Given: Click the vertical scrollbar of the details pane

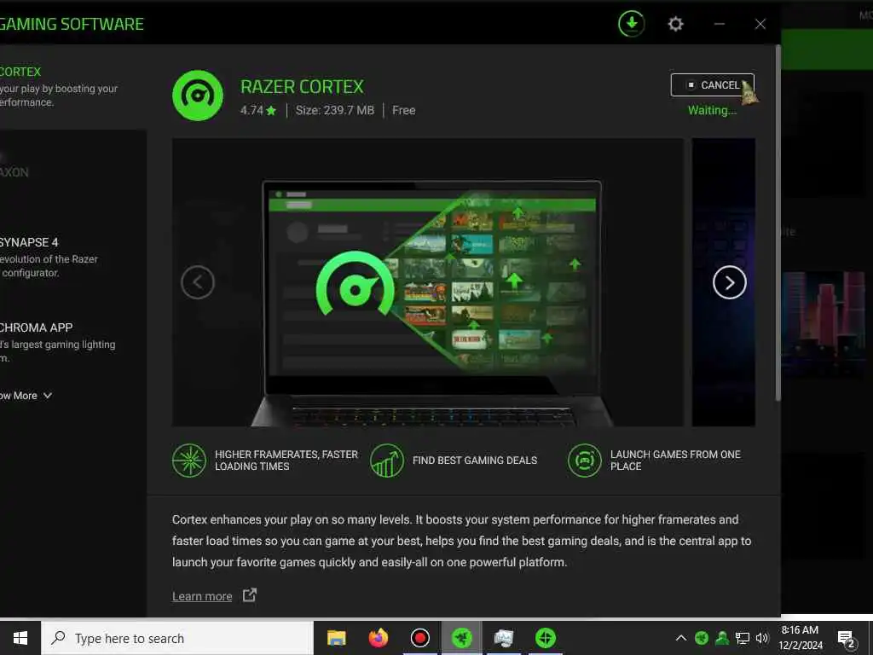Looking at the screenshot, I should coord(778,223).
